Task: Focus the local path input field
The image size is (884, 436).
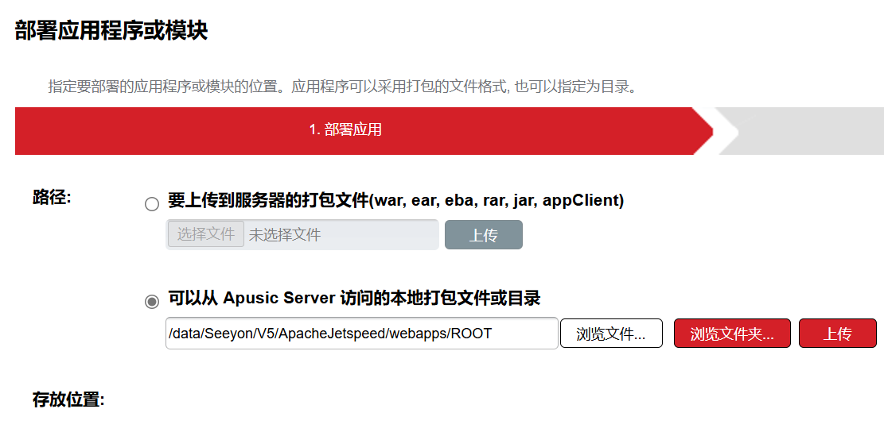Action: click(x=362, y=334)
